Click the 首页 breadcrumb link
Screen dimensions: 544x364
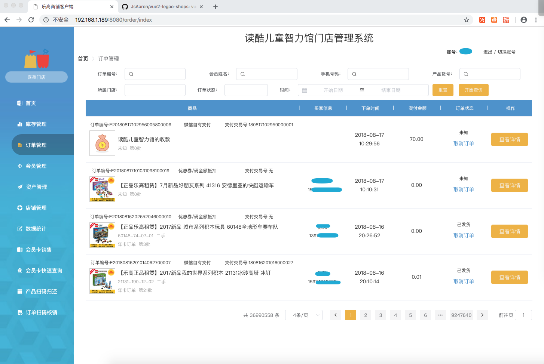83,59
